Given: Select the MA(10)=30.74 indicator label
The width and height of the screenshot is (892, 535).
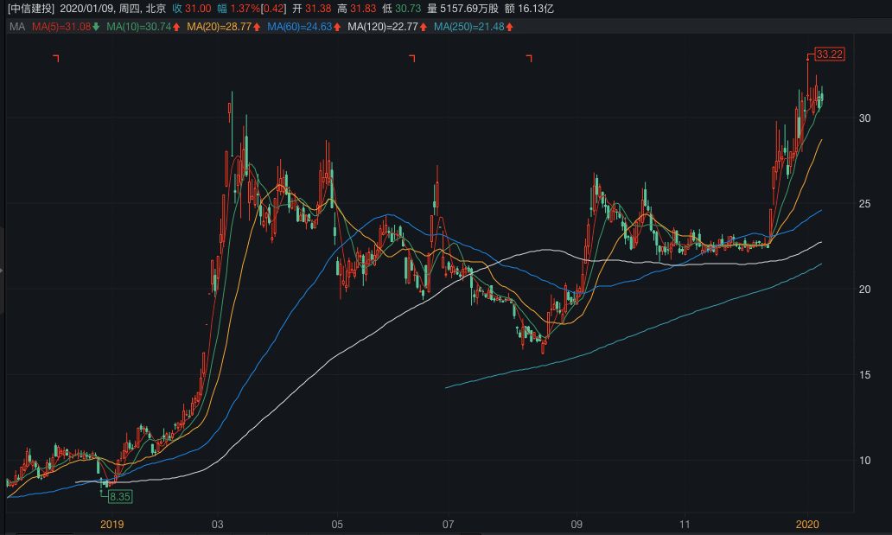Looking at the screenshot, I should (x=139, y=27).
